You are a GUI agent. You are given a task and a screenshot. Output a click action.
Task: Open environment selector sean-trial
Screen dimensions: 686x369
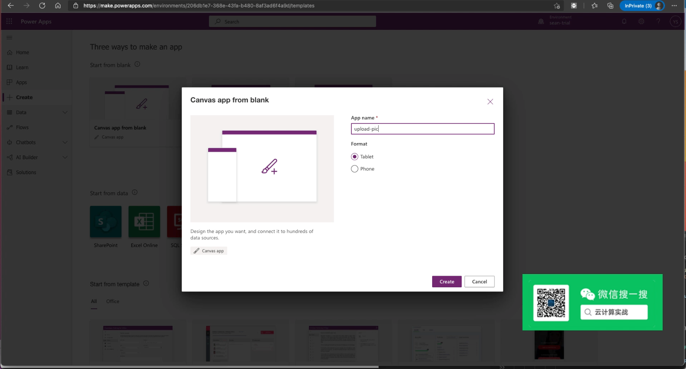coord(555,21)
